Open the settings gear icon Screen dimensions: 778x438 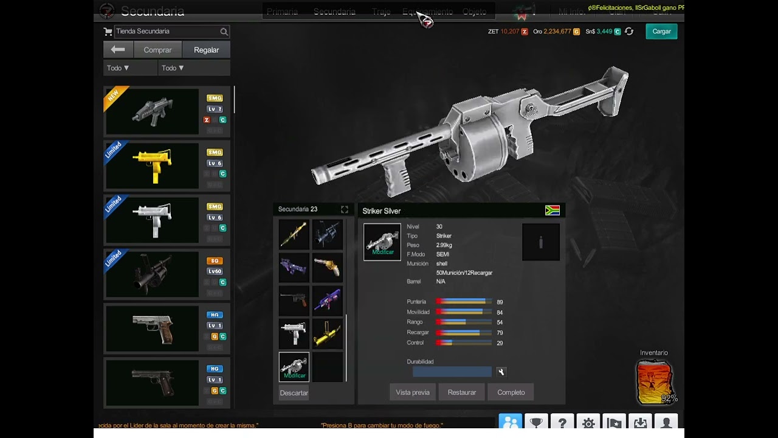tap(588, 422)
